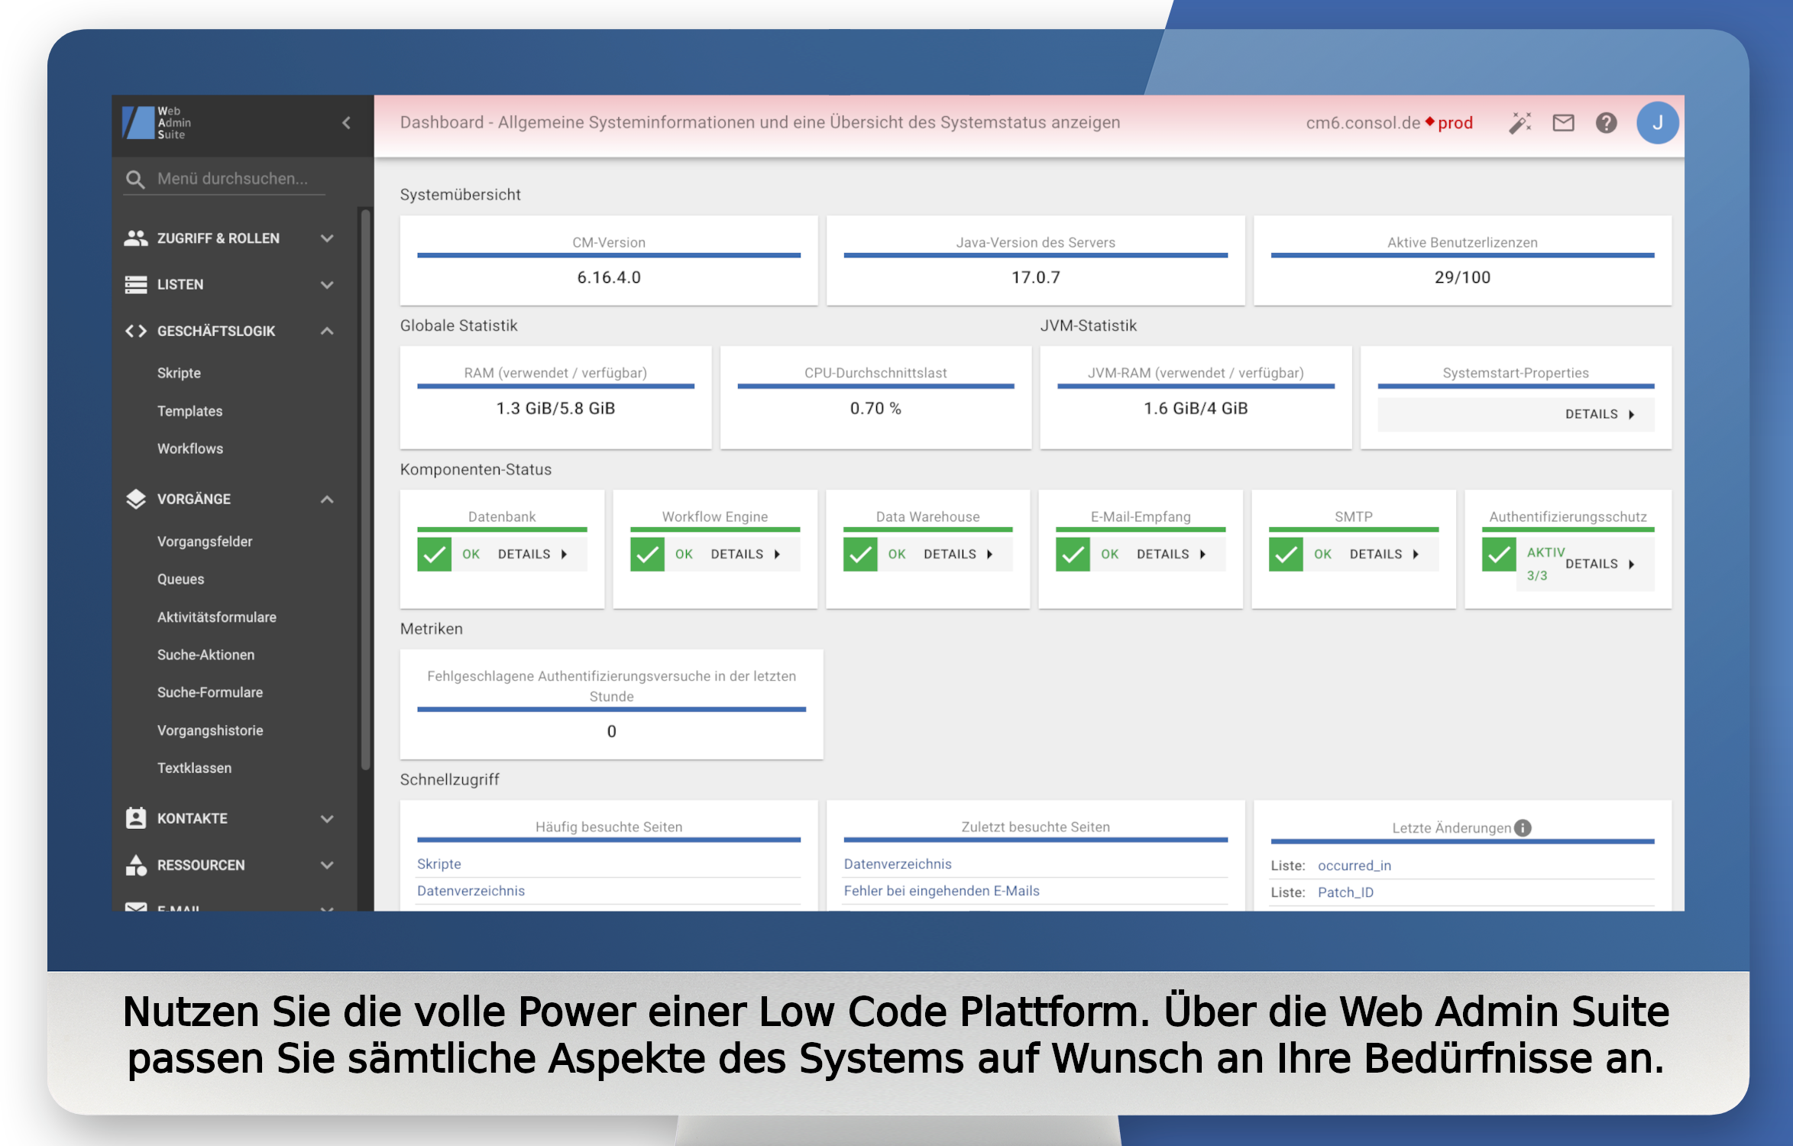Open Workflows in the sidebar

coord(190,448)
